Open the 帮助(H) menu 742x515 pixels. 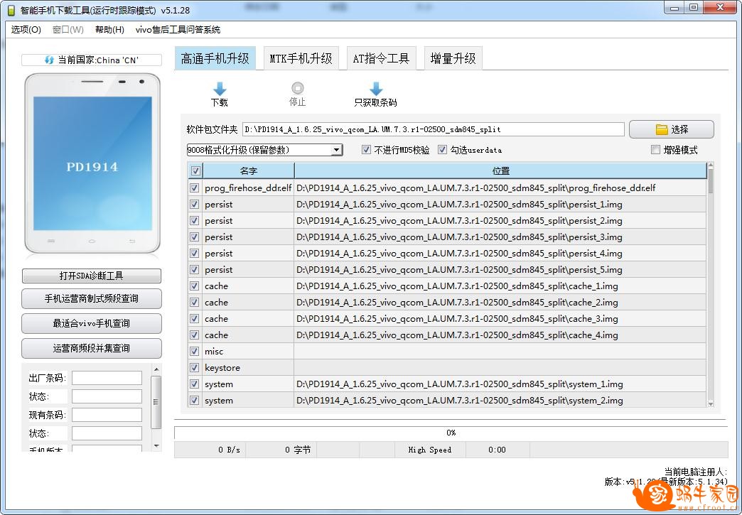coord(109,30)
